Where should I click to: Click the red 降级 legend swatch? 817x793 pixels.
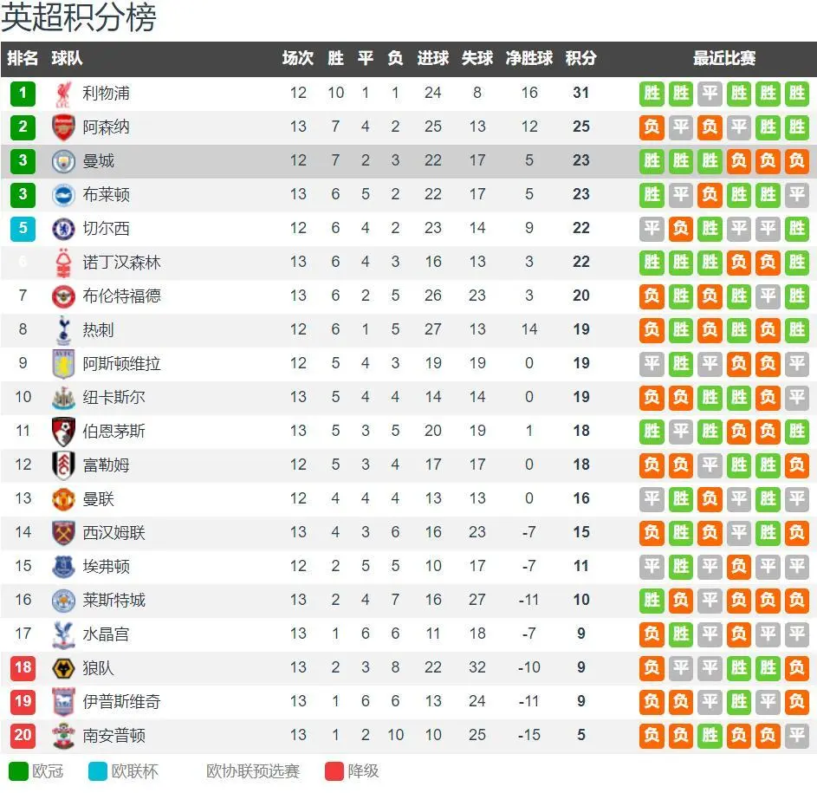click(x=334, y=771)
